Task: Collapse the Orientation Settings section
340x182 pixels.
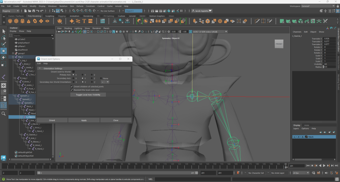Action: click(40, 68)
